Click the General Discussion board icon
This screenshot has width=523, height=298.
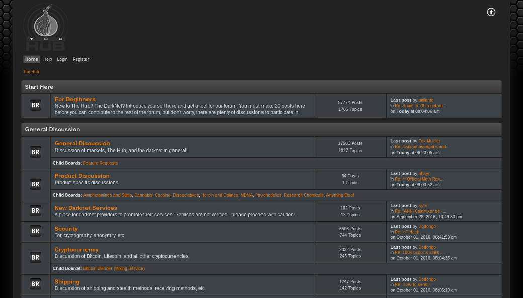35,152
